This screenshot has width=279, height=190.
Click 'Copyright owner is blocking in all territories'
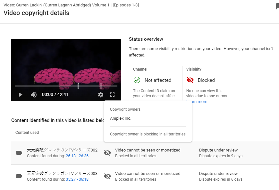pos(148,134)
